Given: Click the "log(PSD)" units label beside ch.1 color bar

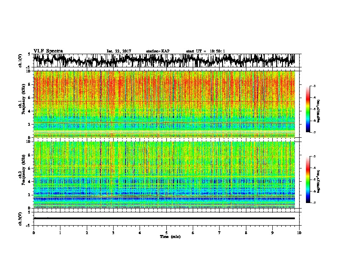Looking at the screenshot, I should [x=319, y=111].
